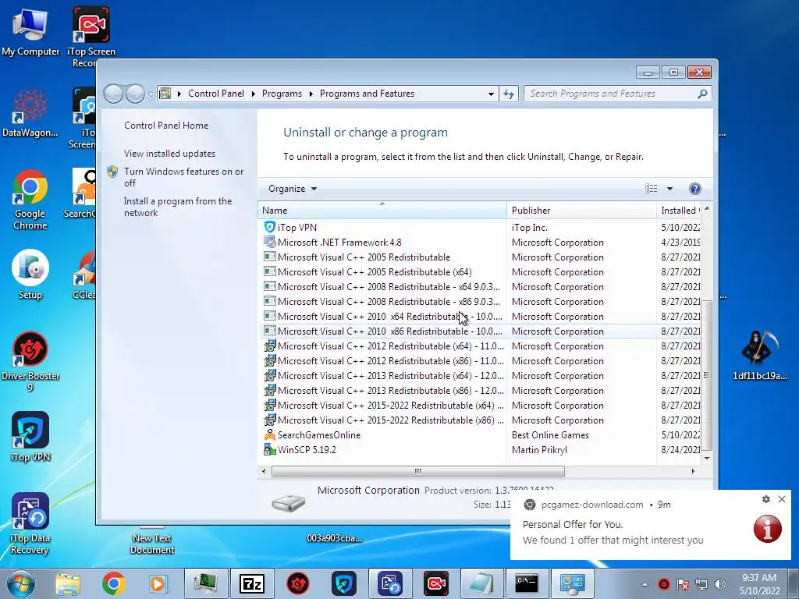Screen dimensions: 799x599
Task: Open Notepad-style taskbar icon
Action: point(481,583)
